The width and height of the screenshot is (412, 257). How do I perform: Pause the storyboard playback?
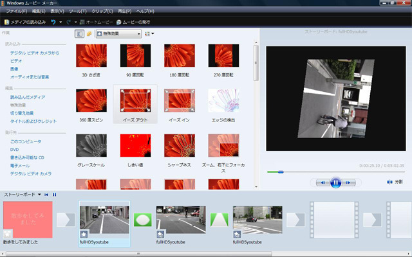(x=55, y=195)
